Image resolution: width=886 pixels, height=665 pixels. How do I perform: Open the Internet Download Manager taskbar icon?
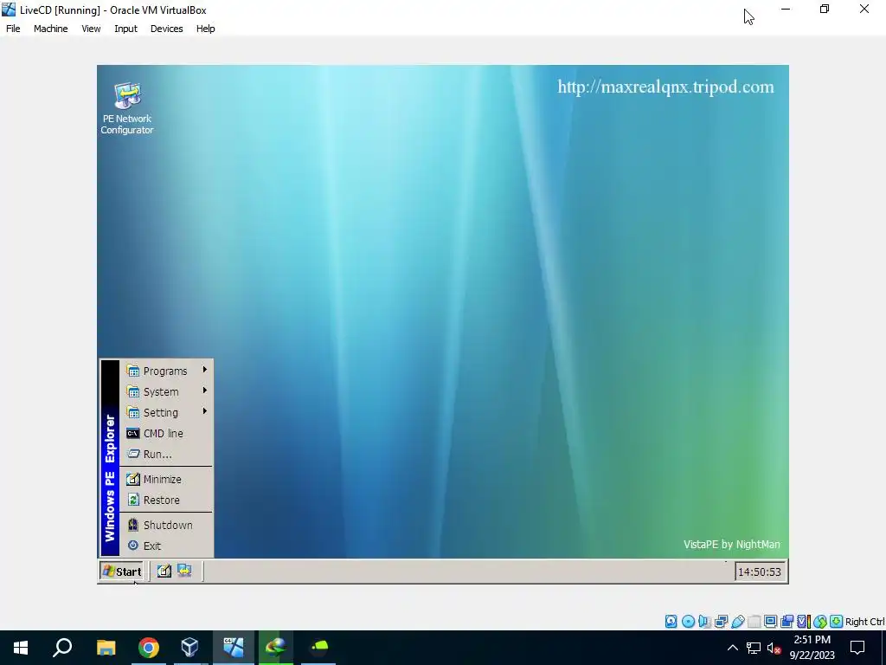point(276,648)
